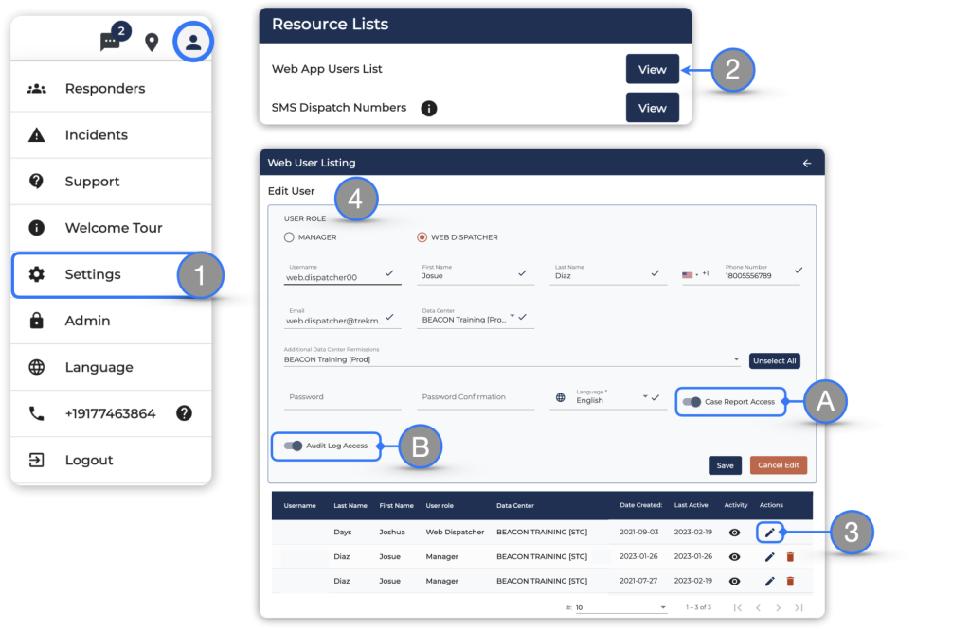
Task: Edit the Diaz row created 2023-01-26
Action: tap(769, 557)
